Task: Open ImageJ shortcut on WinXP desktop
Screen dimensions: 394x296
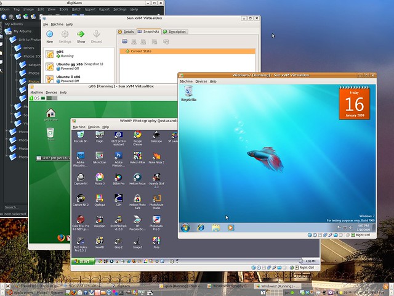Action: [137, 242]
